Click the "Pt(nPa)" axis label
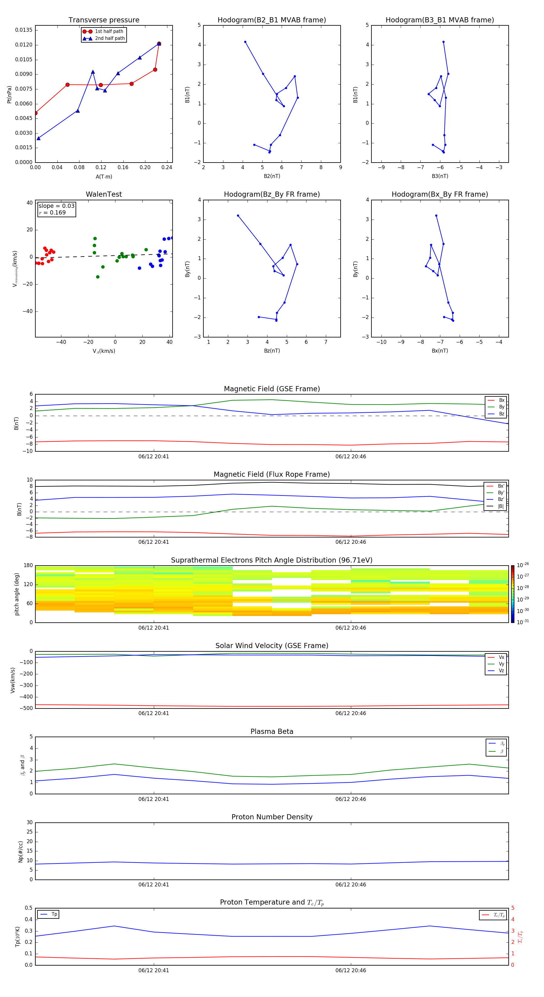The height and width of the screenshot is (997, 544). point(9,95)
